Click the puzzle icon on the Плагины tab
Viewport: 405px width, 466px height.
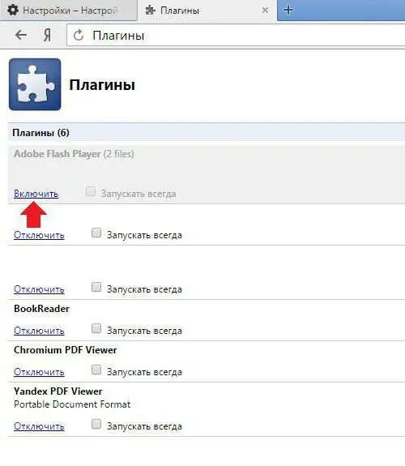(151, 11)
